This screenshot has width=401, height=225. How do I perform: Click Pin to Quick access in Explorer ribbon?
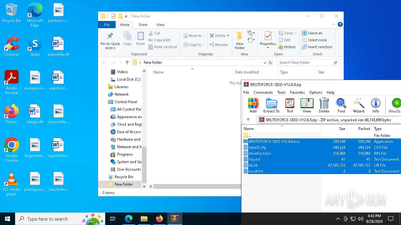tap(110, 40)
